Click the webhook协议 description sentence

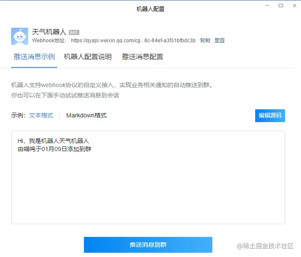(x=112, y=85)
